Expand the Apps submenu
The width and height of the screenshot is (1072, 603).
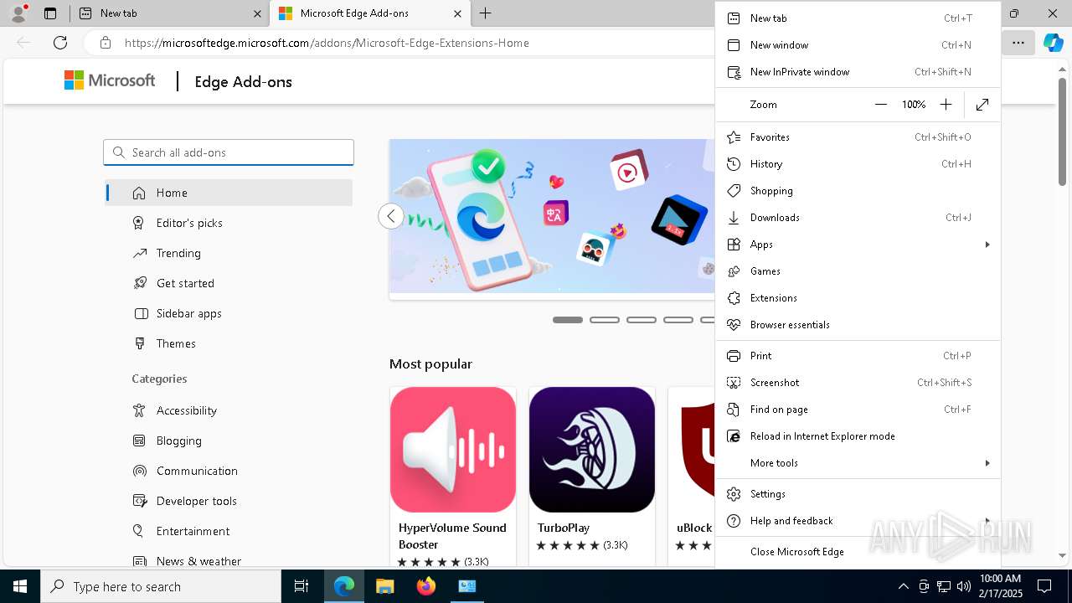pos(858,245)
